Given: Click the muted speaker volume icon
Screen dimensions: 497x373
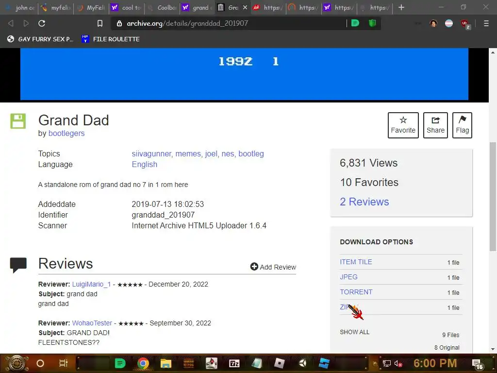Looking at the screenshot, I should 398,363.
